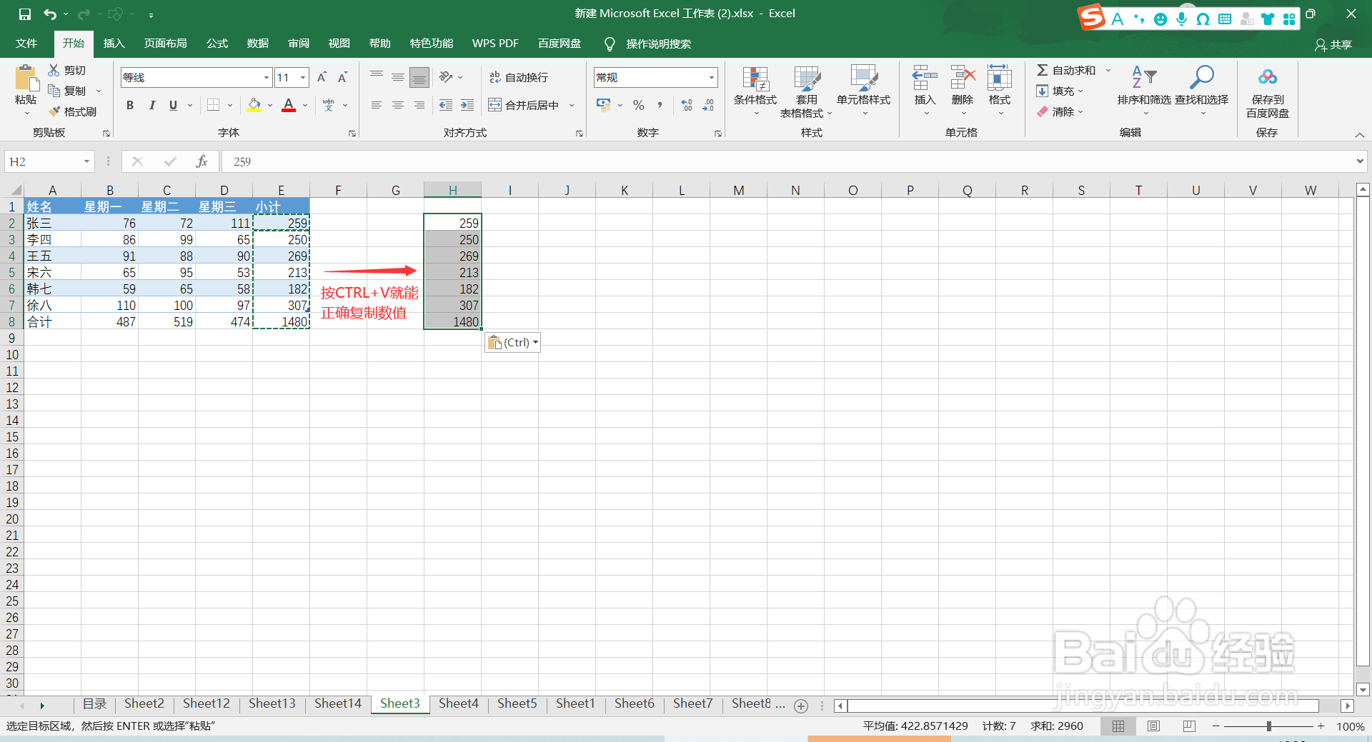Click the Fill (填充) button
Image resolution: width=1372 pixels, height=742 pixels.
[x=1060, y=91]
